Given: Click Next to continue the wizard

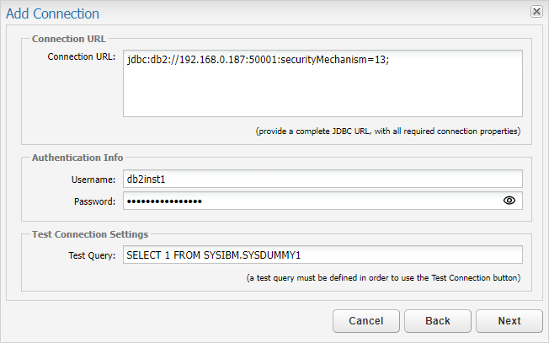Looking at the screenshot, I should click(509, 321).
